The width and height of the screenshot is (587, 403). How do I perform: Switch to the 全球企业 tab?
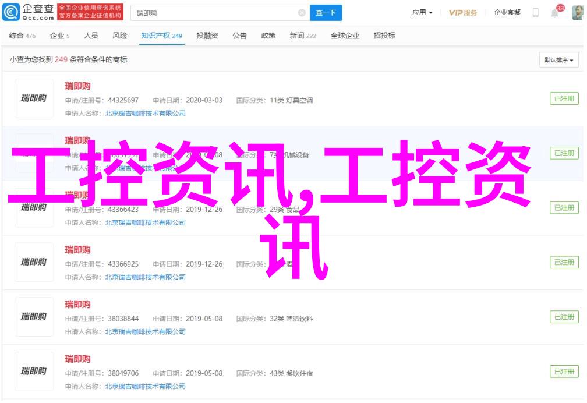345,36
